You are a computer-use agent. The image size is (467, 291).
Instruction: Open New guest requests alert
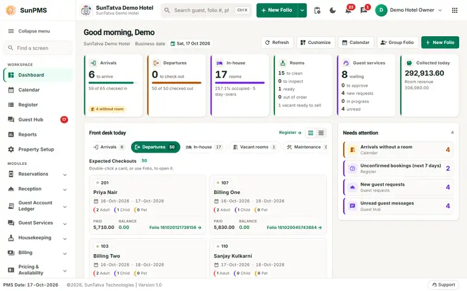click(398, 187)
